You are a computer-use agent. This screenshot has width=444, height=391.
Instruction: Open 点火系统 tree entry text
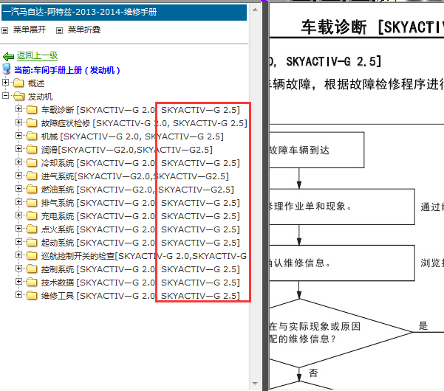point(140,229)
